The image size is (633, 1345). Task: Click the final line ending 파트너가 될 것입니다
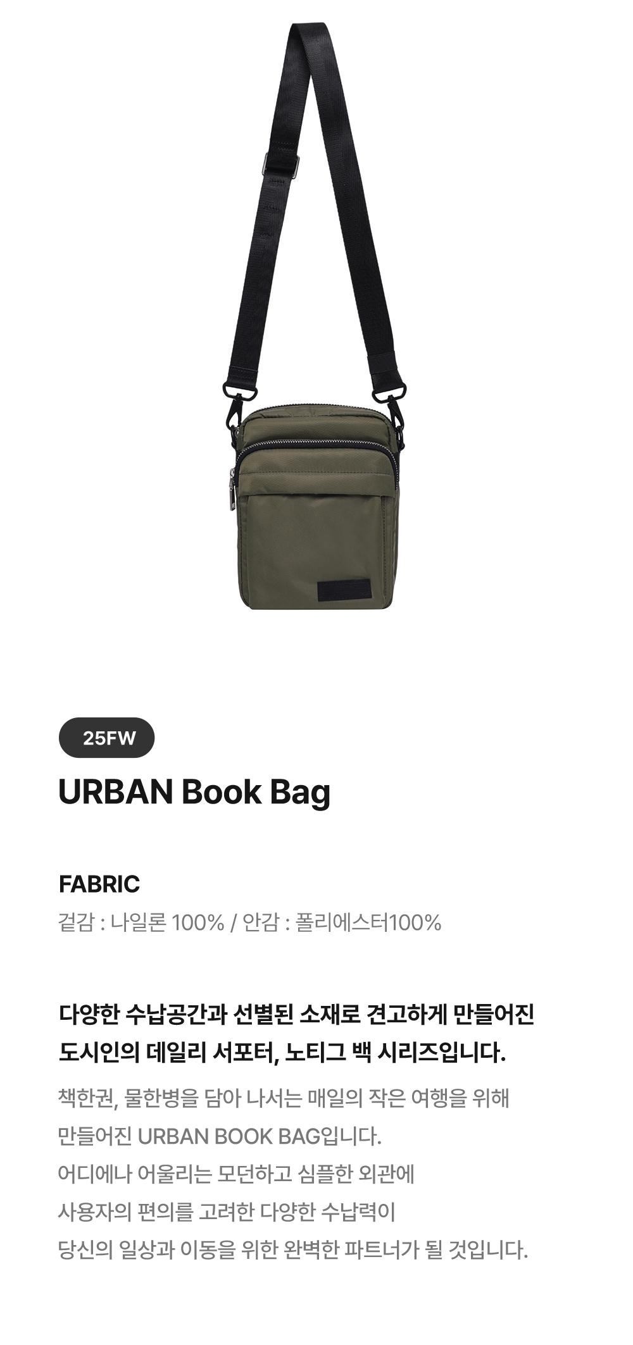(x=293, y=1250)
